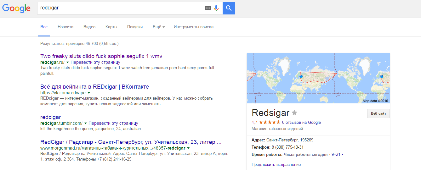Click the 'Магазин табачных изделий' category text
Image resolution: width=421 pixels, height=170 pixels.
tap(277, 129)
